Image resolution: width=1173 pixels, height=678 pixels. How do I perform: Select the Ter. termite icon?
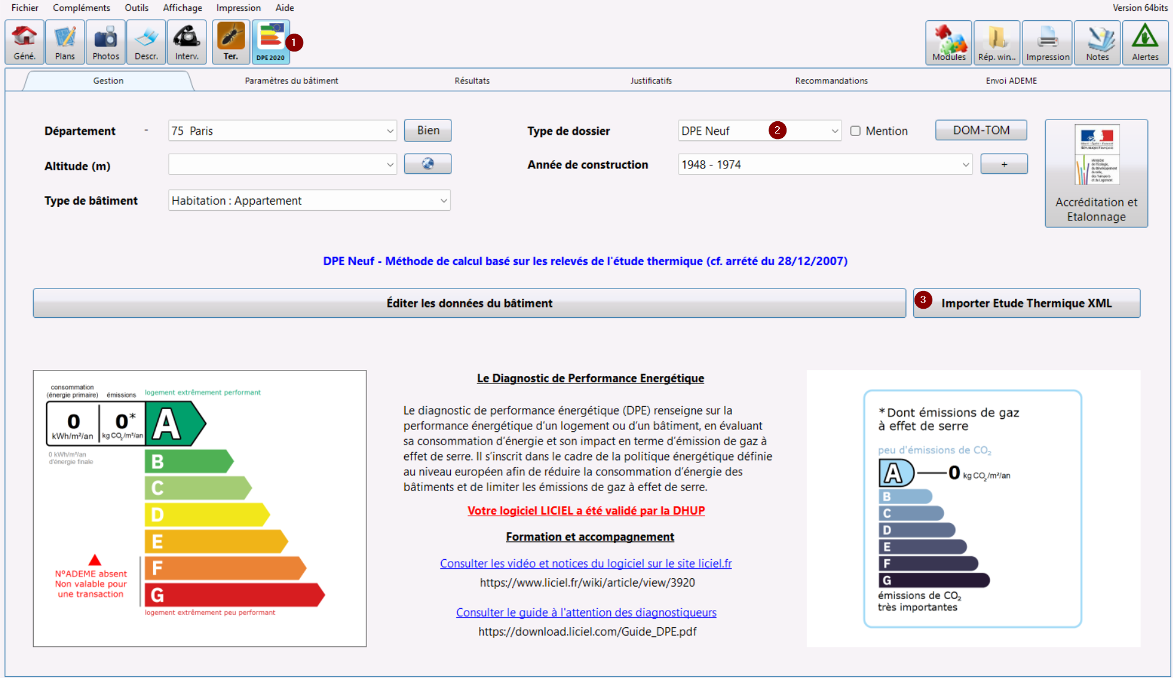click(231, 42)
